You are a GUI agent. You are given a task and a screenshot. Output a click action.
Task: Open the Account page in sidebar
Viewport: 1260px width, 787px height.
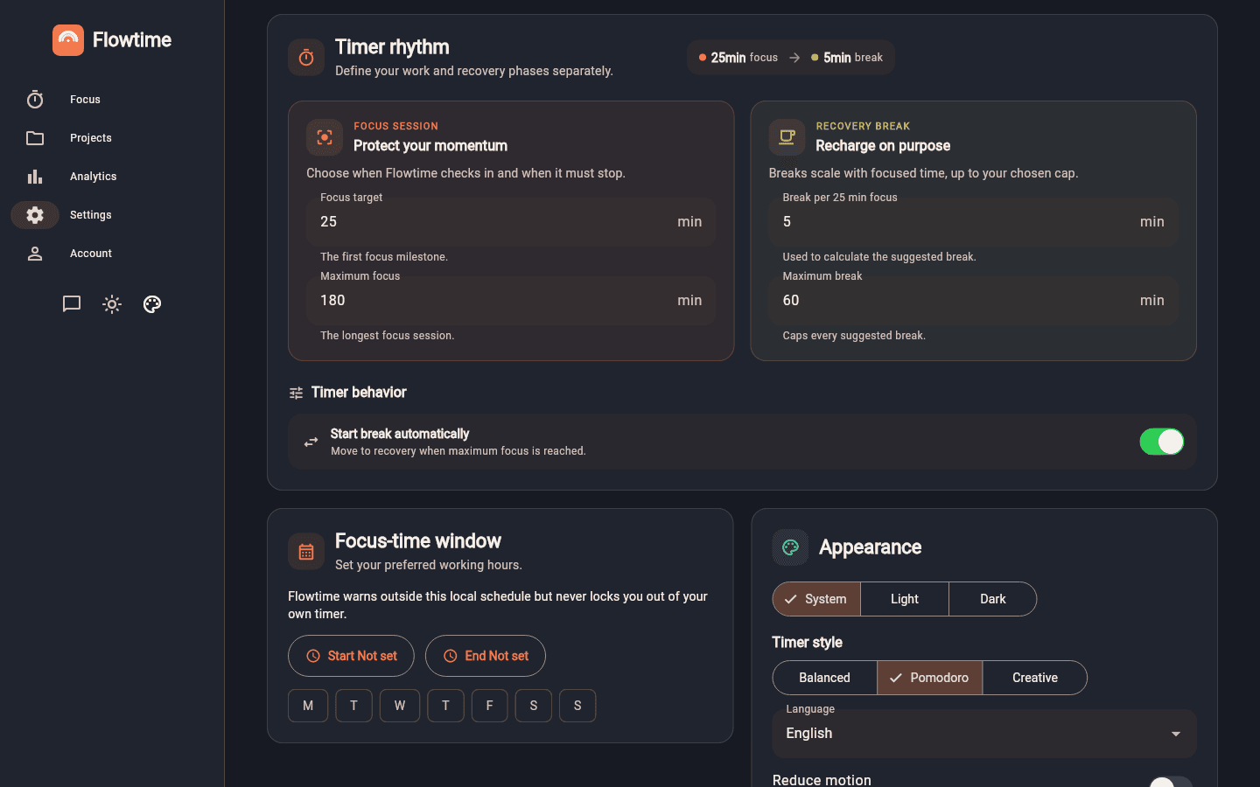click(91, 254)
